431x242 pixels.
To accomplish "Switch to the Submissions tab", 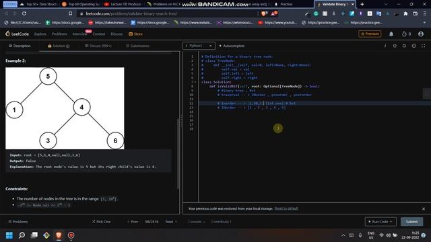I will pyautogui.click(x=137, y=46).
